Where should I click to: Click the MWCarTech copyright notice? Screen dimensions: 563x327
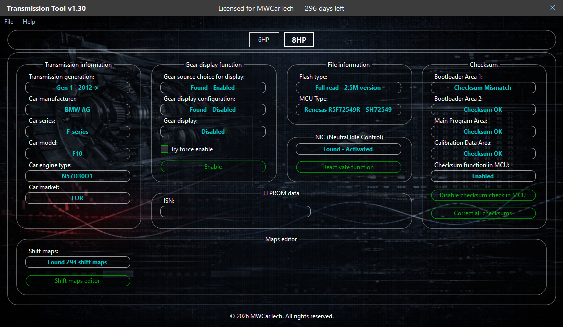tap(282, 316)
